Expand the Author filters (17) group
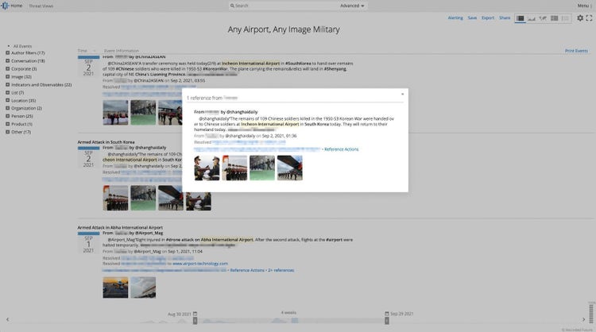Screen dimensions: 596x332 (x=8, y=52)
